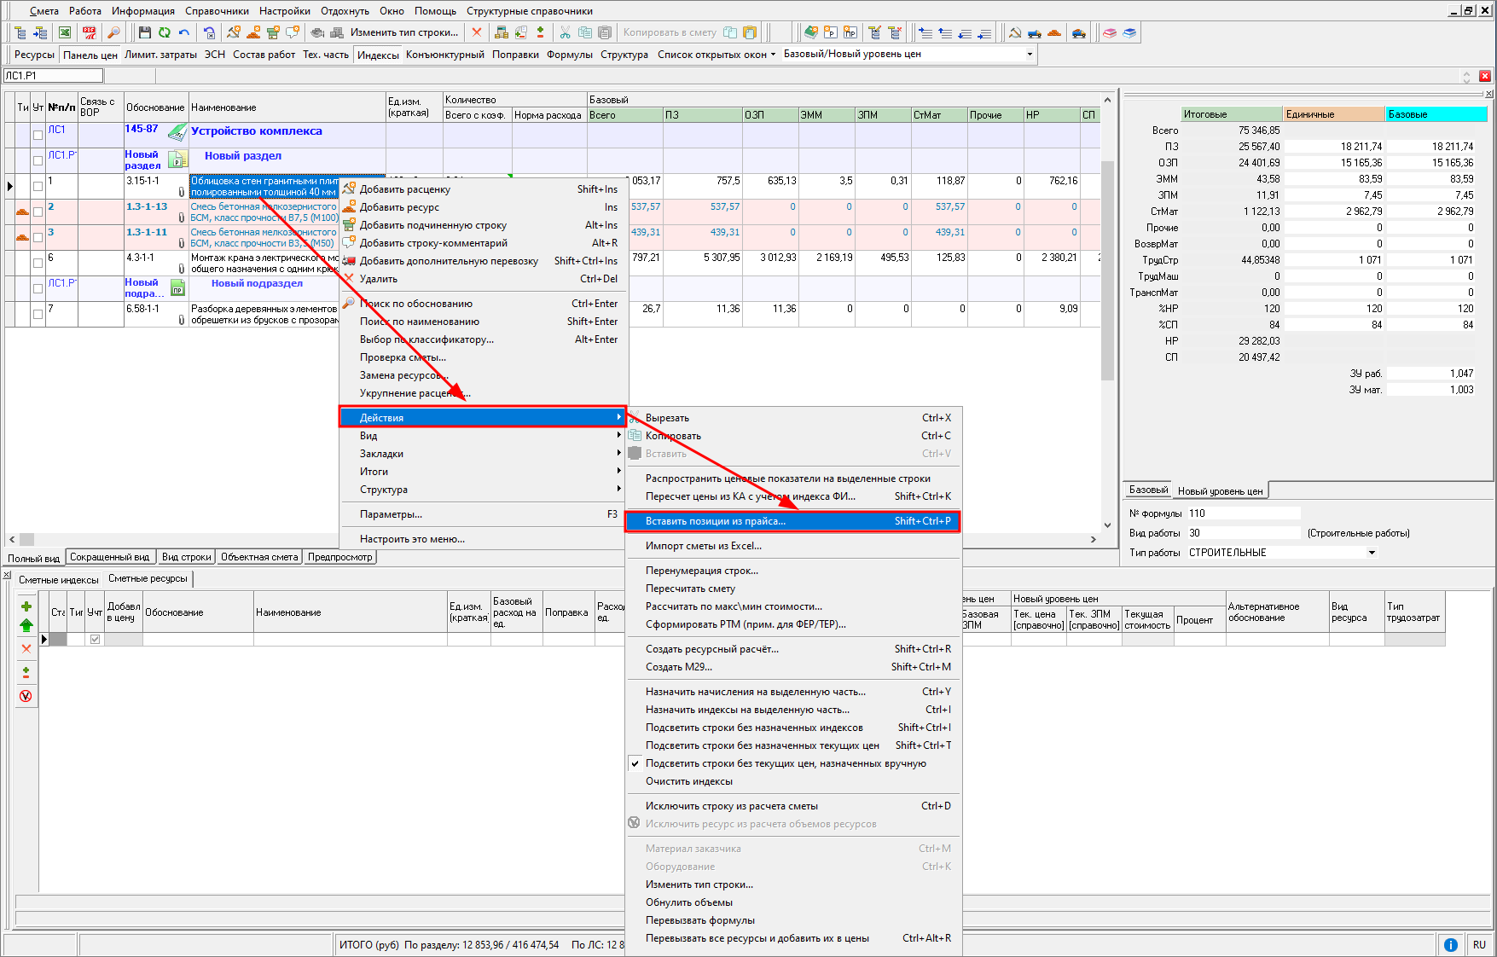Toggle checkbox in row 6 '4.3-1-1'
Screen dimensions: 1497x957
tap(38, 263)
